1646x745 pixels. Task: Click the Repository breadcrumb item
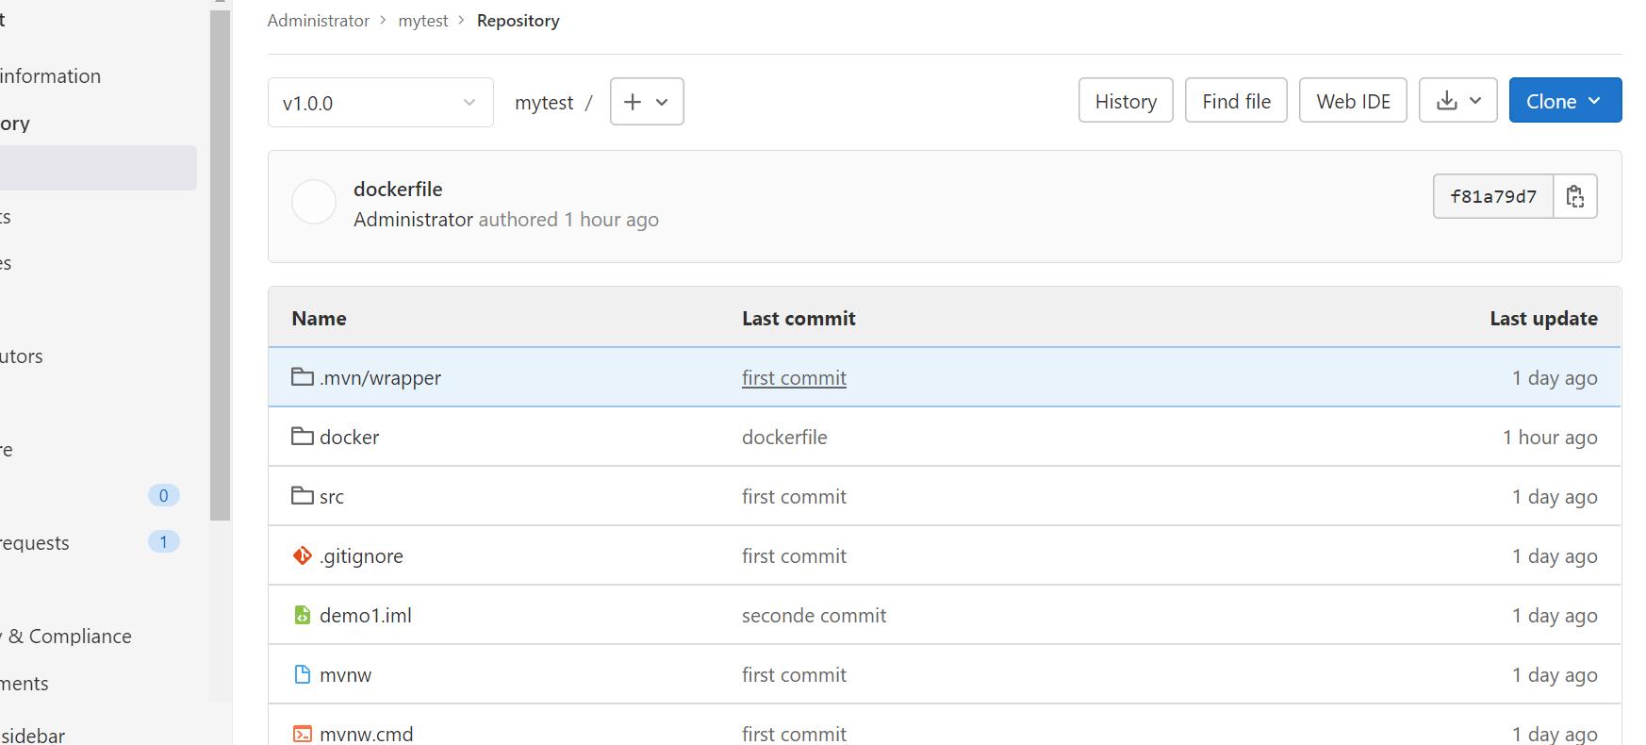click(518, 21)
